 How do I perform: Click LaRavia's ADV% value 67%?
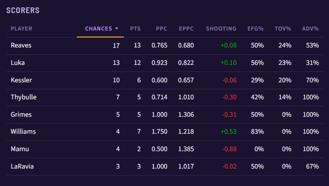(312, 166)
